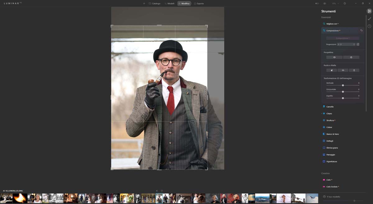The height and width of the screenshot is (204, 373).
Task: Open the zoom percentage dropdown
Action: tap(335, 3)
